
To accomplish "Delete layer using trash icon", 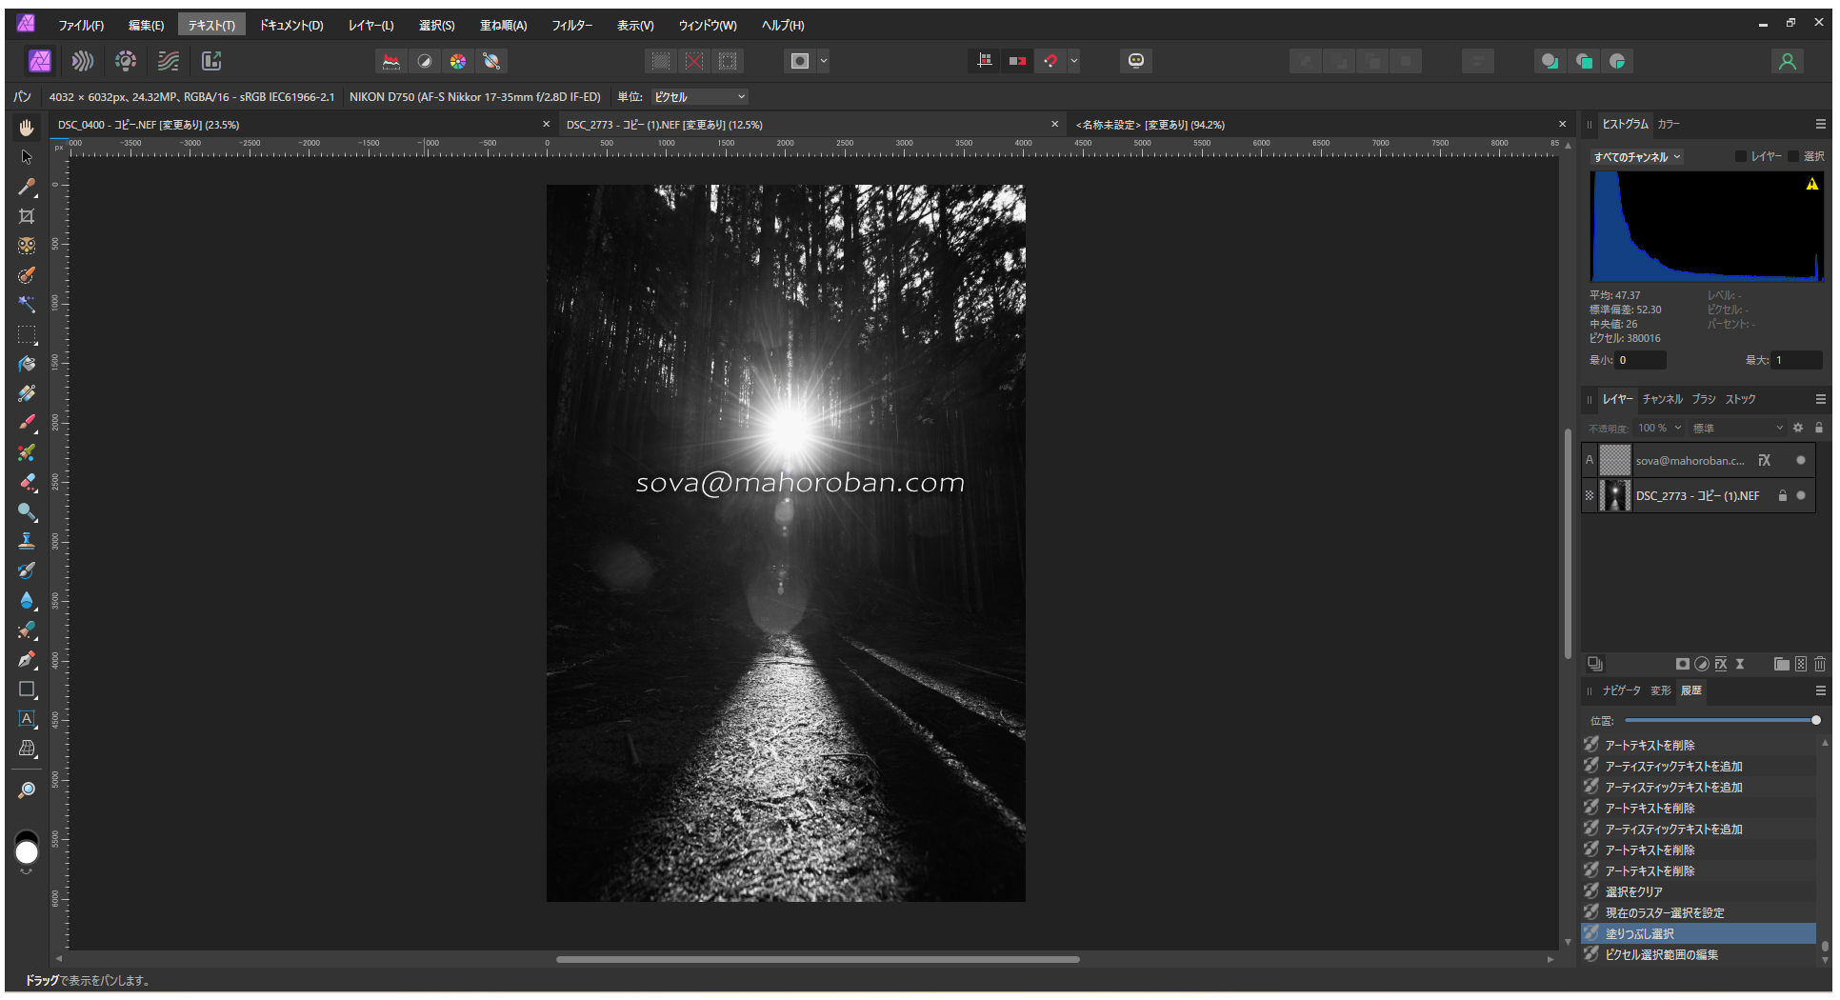I will click(x=1820, y=664).
